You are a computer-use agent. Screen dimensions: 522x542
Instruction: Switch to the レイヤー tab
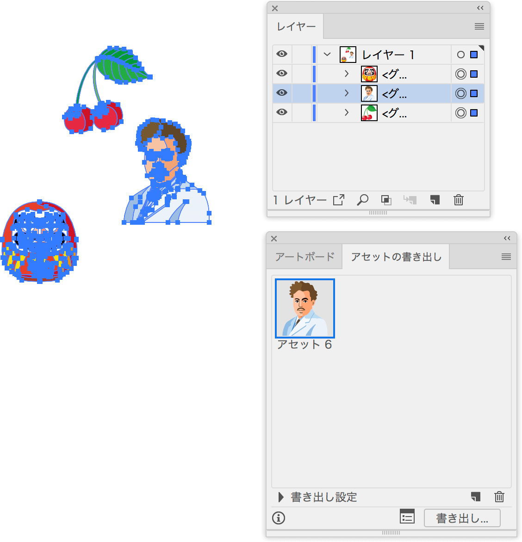[296, 27]
